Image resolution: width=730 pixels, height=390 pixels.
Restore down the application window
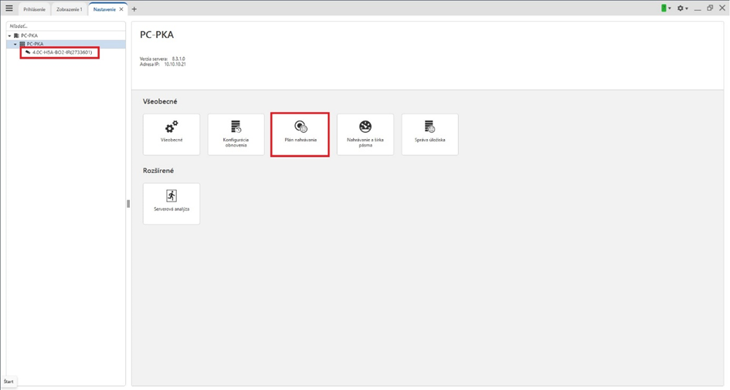(x=710, y=8)
